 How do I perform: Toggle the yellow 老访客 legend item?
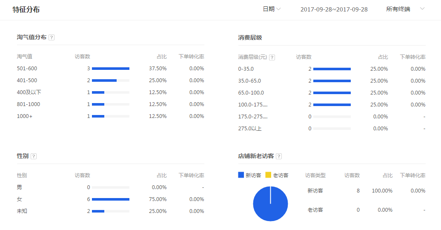tap(277, 175)
